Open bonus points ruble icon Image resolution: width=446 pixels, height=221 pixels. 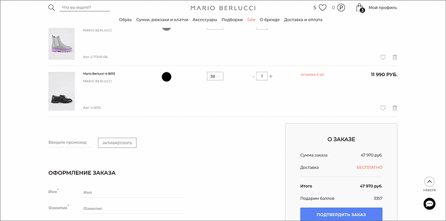[341, 8]
